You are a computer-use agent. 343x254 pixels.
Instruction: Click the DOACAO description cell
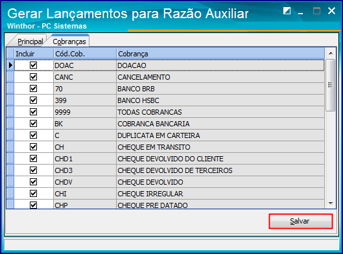point(220,65)
